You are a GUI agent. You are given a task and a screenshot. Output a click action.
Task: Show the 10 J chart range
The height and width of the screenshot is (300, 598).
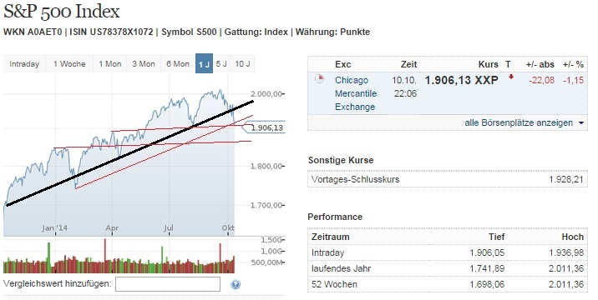242,64
